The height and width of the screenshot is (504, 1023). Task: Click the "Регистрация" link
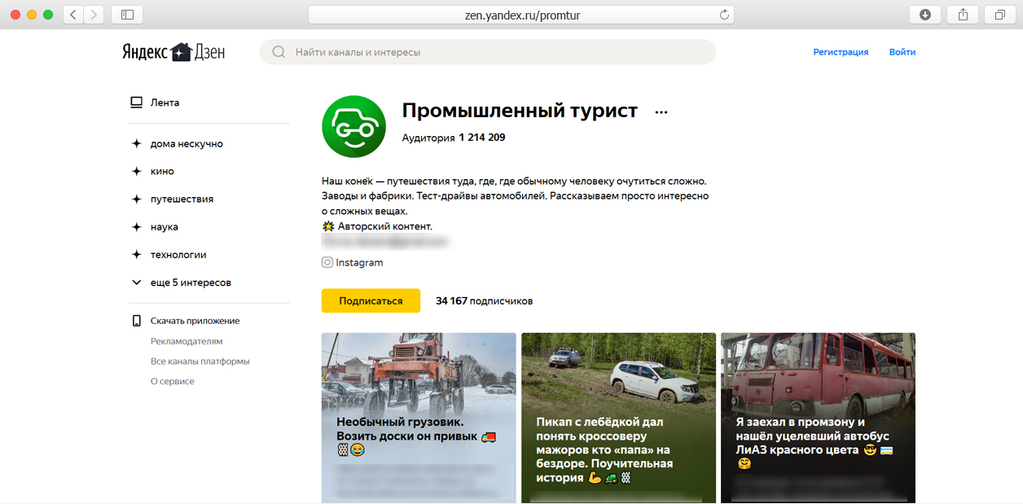pyautogui.click(x=841, y=52)
